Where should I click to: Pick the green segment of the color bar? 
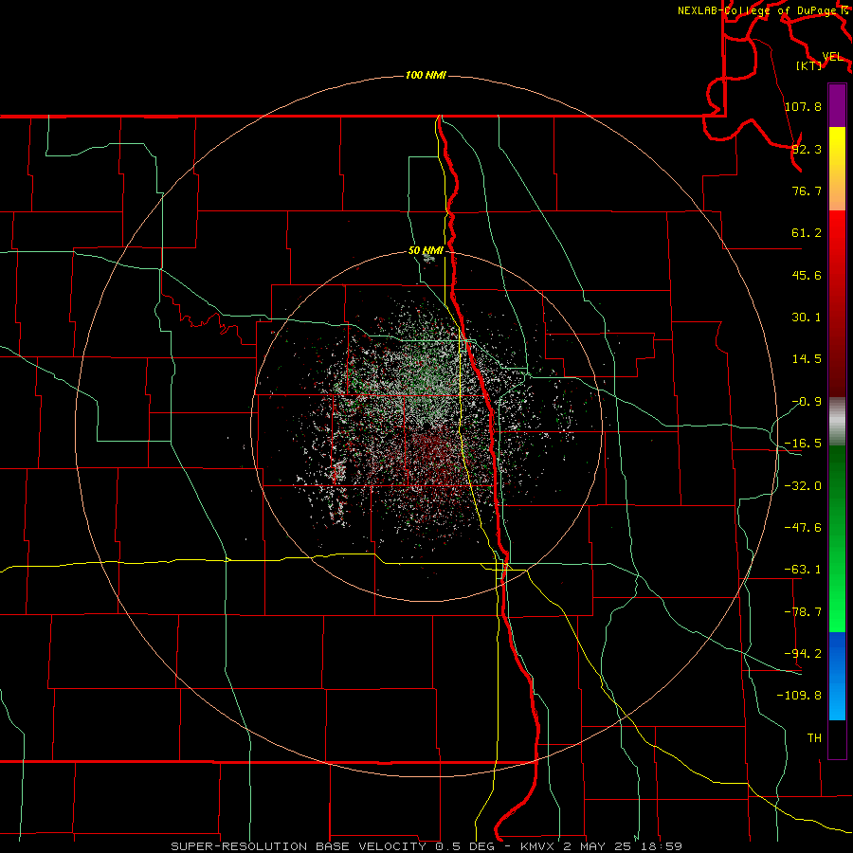(x=837, y=538)
